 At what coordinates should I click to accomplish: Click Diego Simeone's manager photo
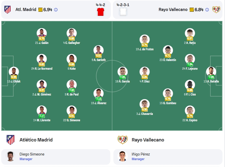[10, 156]
